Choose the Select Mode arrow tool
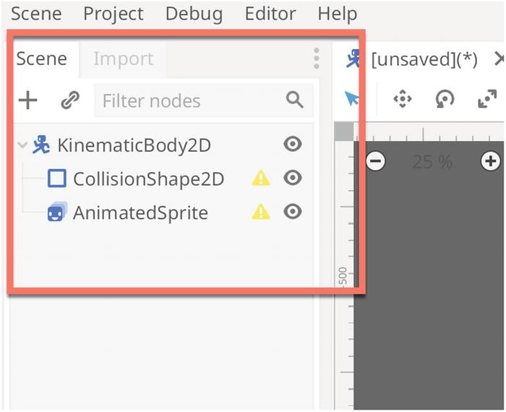This screenshot has width=506, height=412. pyautogui.click(x=352, y=98)
